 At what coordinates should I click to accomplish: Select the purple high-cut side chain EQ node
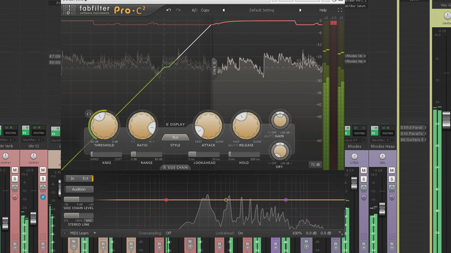tap(285, 200)
